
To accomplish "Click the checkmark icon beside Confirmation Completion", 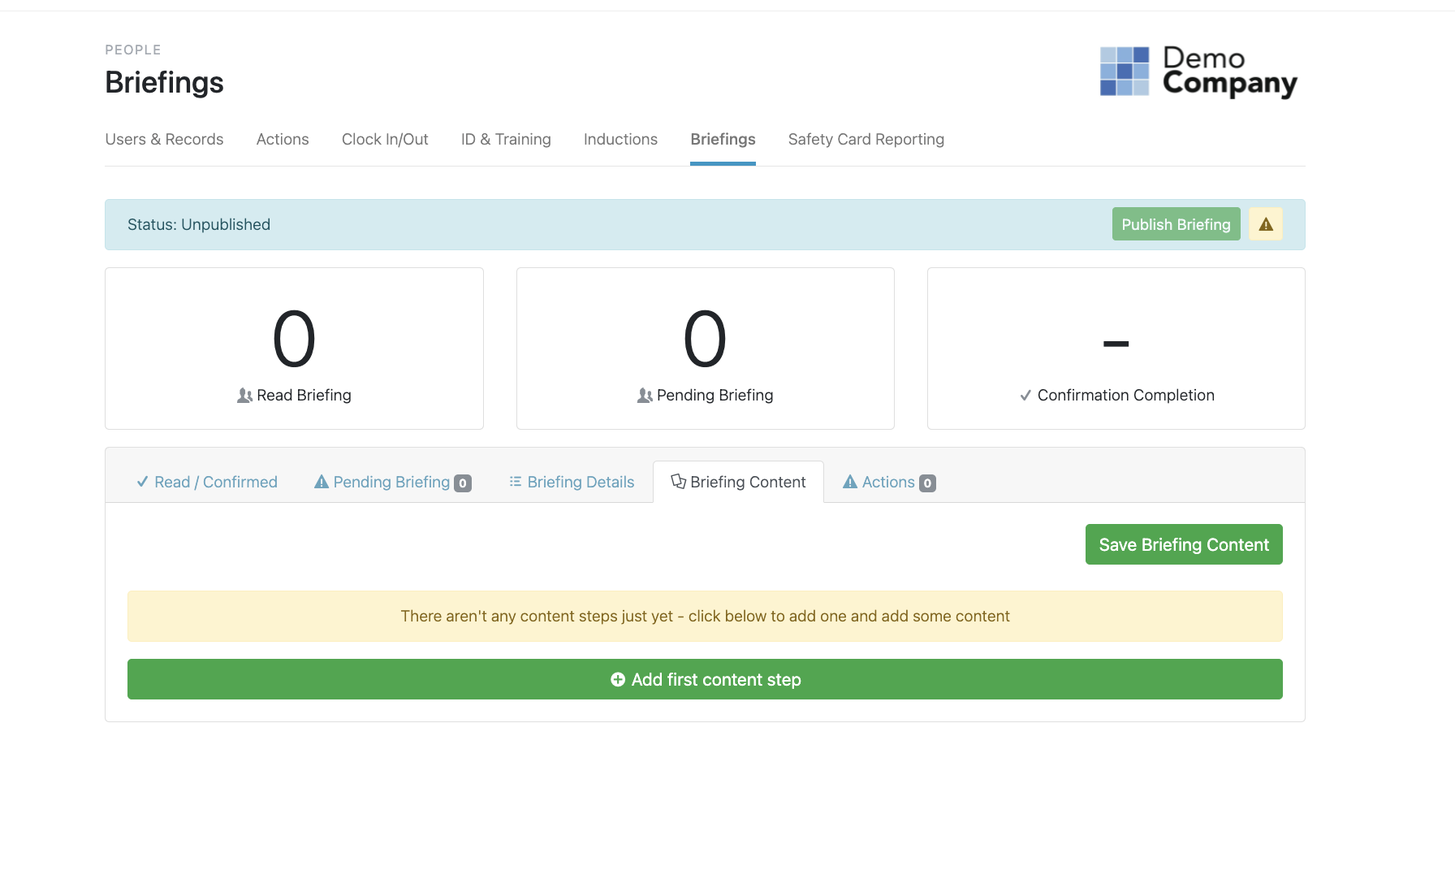I will [1025, 396].
